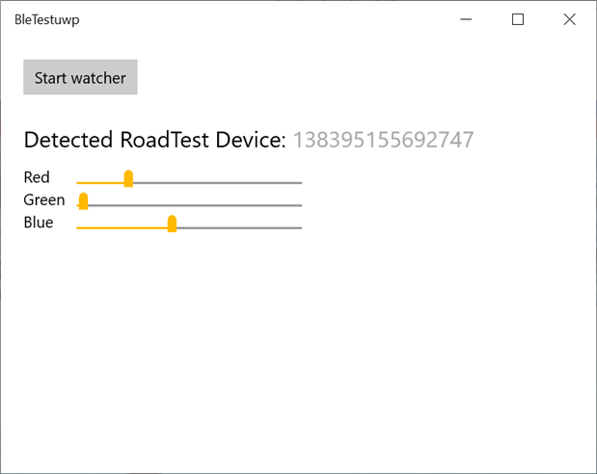Screen dimensions: 597x474
Task: Minimize the BleTestuwp window
Action: click(x=466, y=19)
